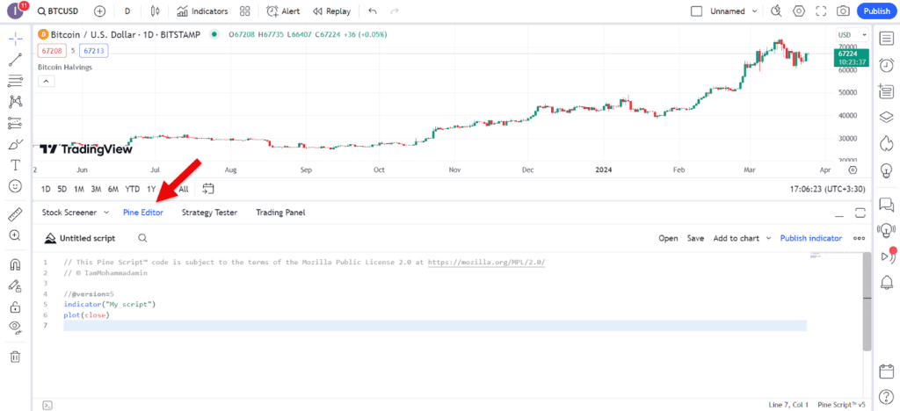
Task: Collapse the indicator legend chevron
Action: click(47, 81)
